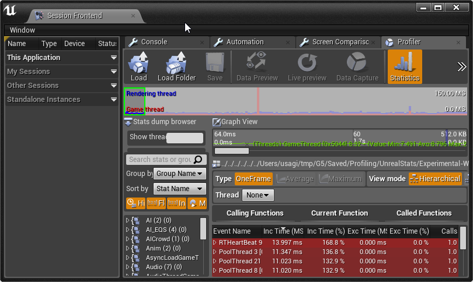Close the Automation tab
473x282 pixels.
coord(288,43)
